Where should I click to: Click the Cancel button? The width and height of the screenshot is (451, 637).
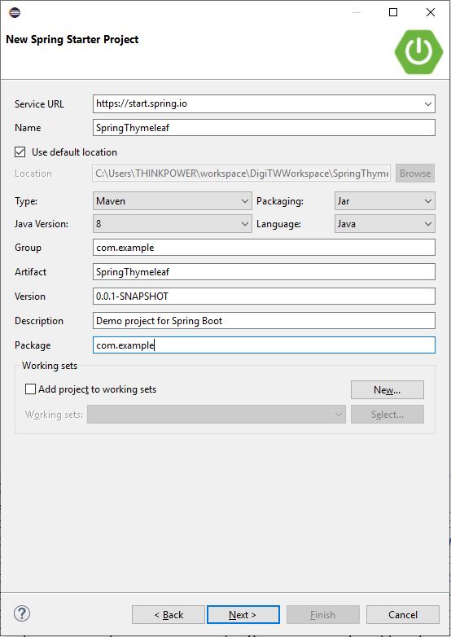pos(403,615)
